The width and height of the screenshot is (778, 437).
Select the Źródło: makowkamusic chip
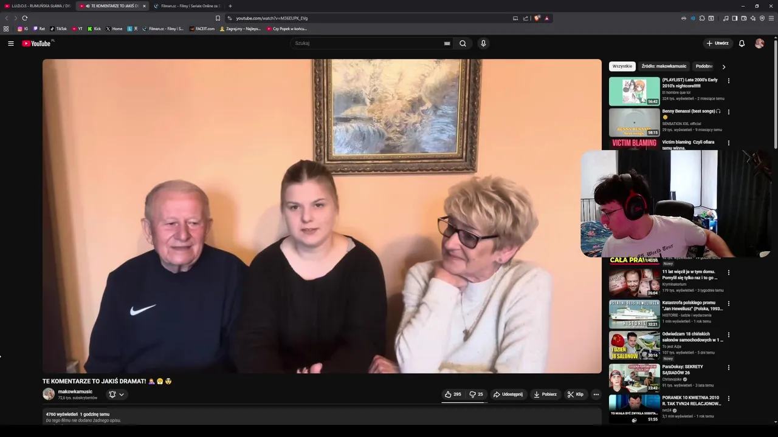click(664, 66)
